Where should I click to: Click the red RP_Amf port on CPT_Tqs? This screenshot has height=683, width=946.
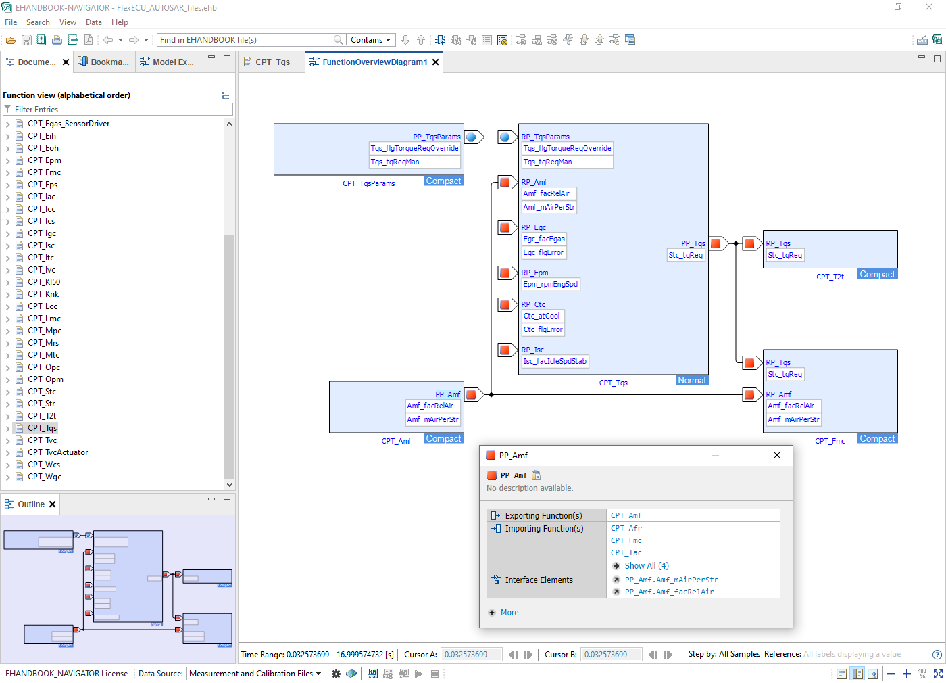pos(505,182)
